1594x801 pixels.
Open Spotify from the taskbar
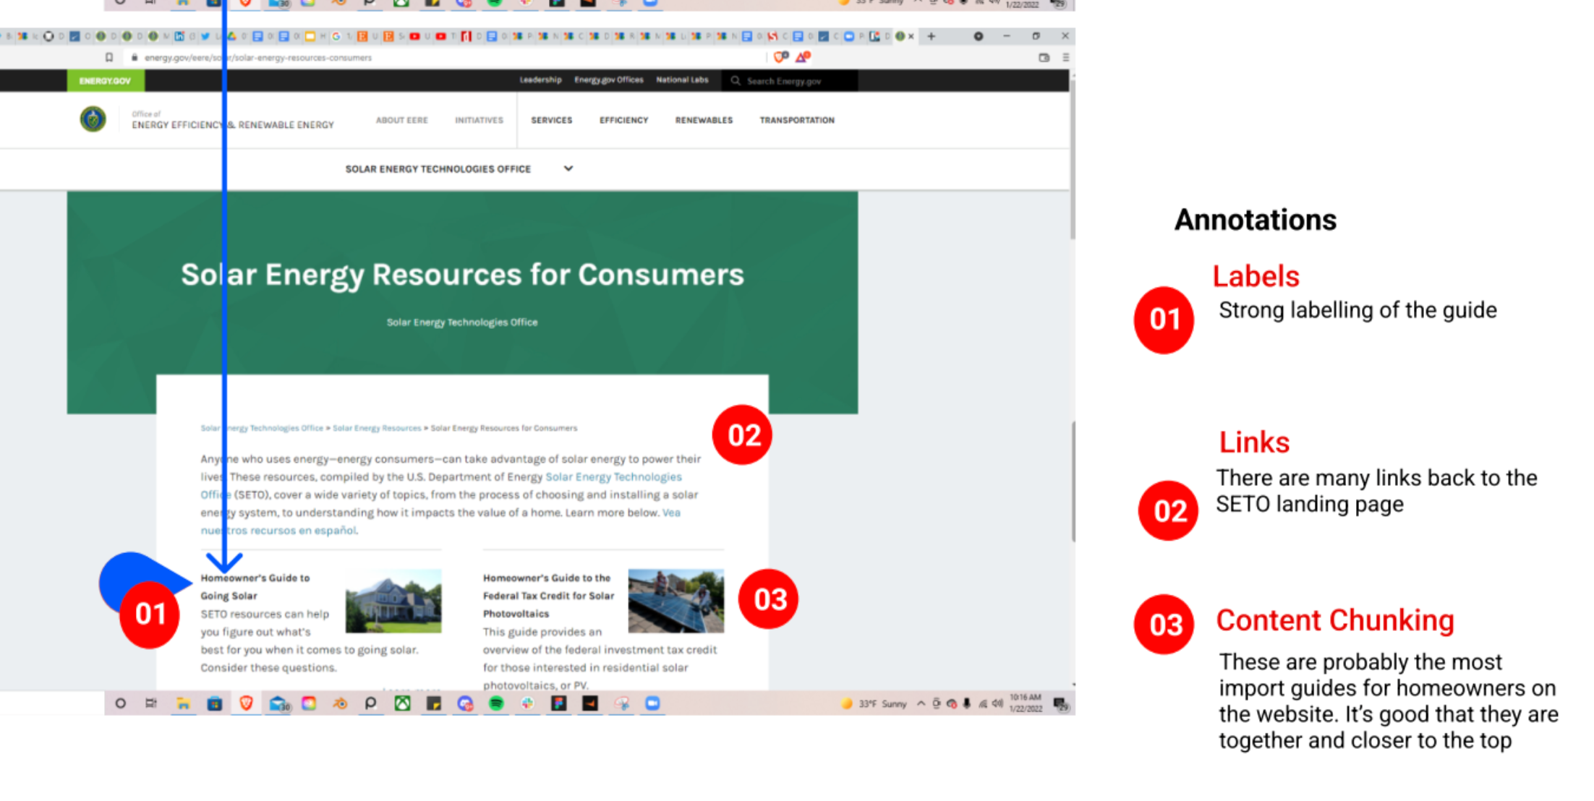pos(496,703)
